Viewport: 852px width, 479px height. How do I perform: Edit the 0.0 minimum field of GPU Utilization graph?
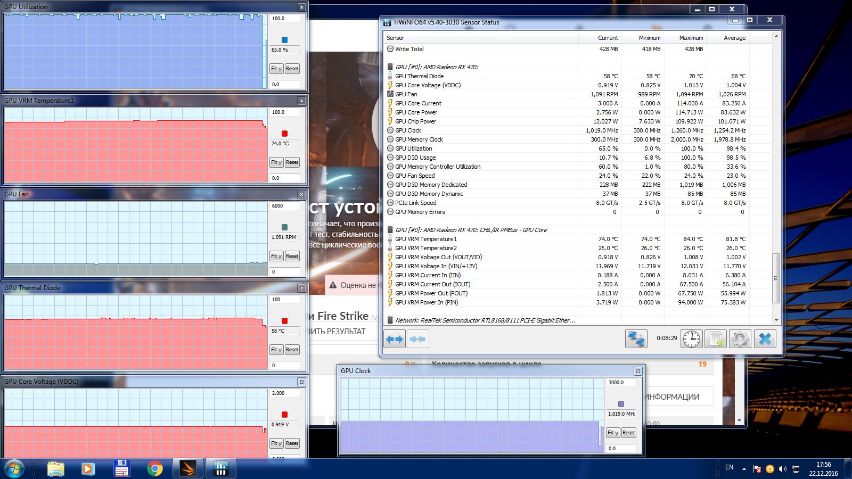pos(285,85)
